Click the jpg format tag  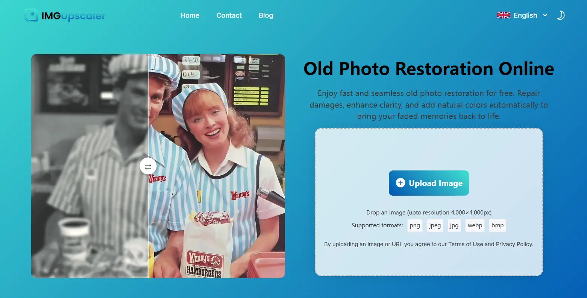(x=454, y=225)
